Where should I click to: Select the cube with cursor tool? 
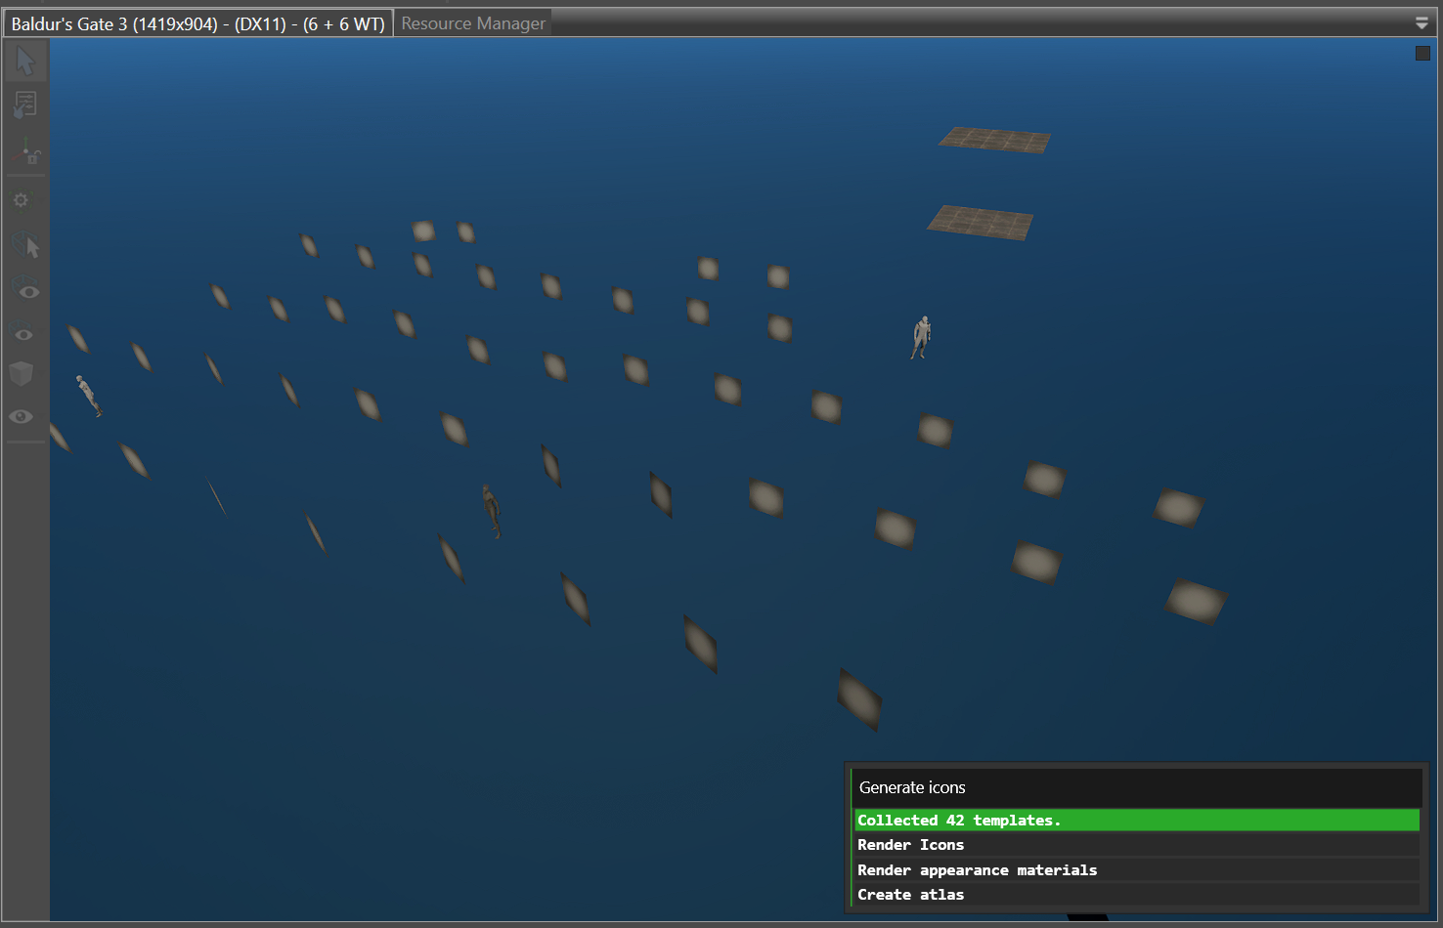[x=26, y=244]
